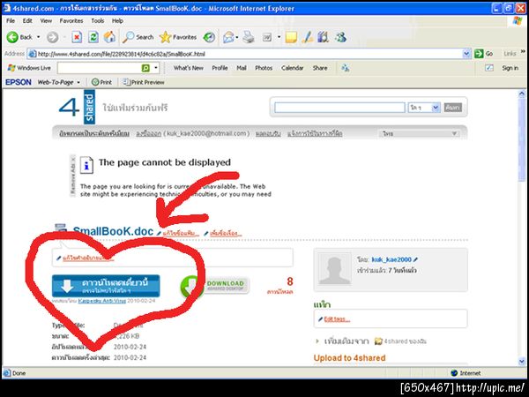The width and height of the screenshot is (529, 397).
Task: Click the 4shared logo
Action: pos(77,108)
